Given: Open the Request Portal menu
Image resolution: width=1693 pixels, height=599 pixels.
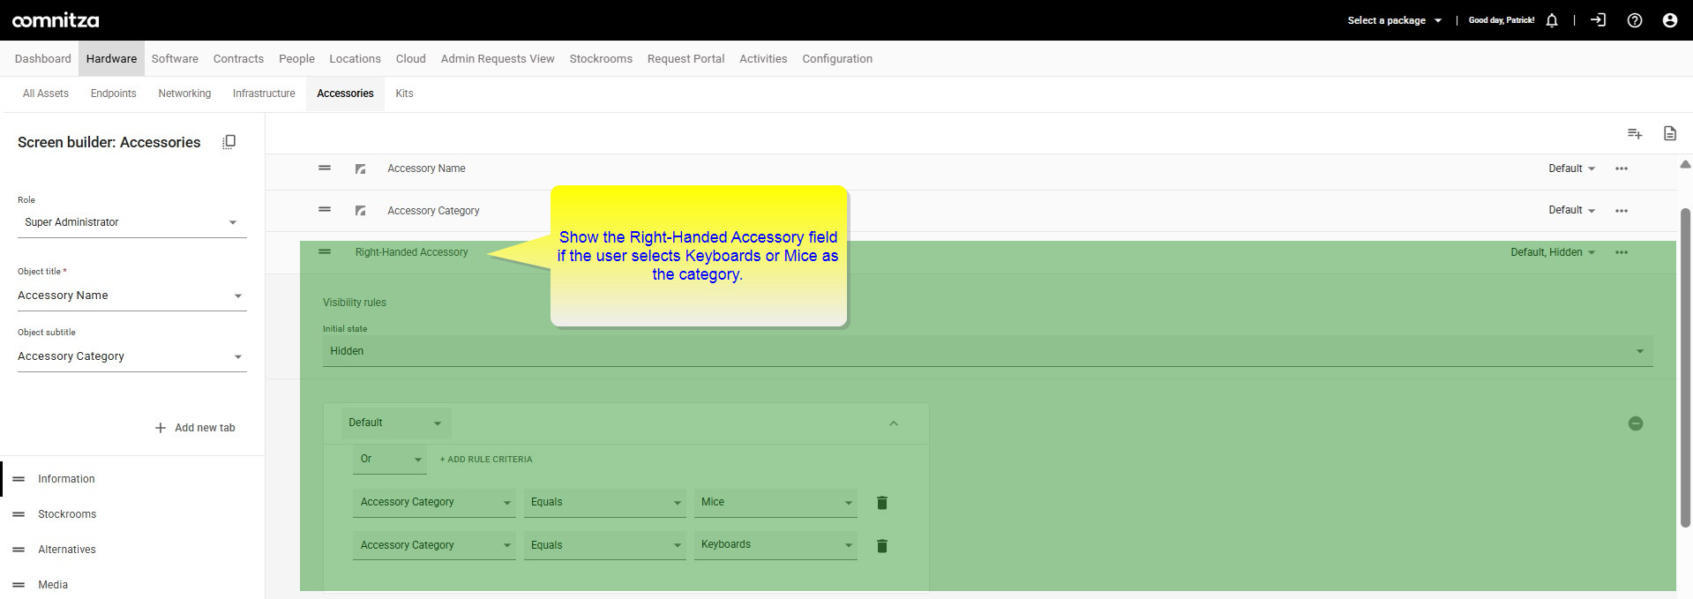Looking at the screenshot, I should click(685, 58).
